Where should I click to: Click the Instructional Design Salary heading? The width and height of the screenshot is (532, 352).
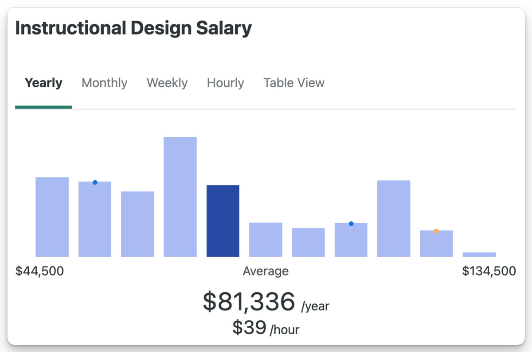coord(133,27)
